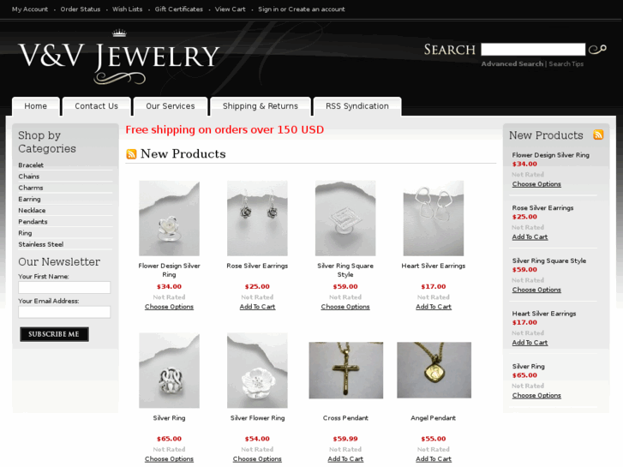Open View Cart in top menu
Screen dimensions: 623x467
[x=230, y=9]
